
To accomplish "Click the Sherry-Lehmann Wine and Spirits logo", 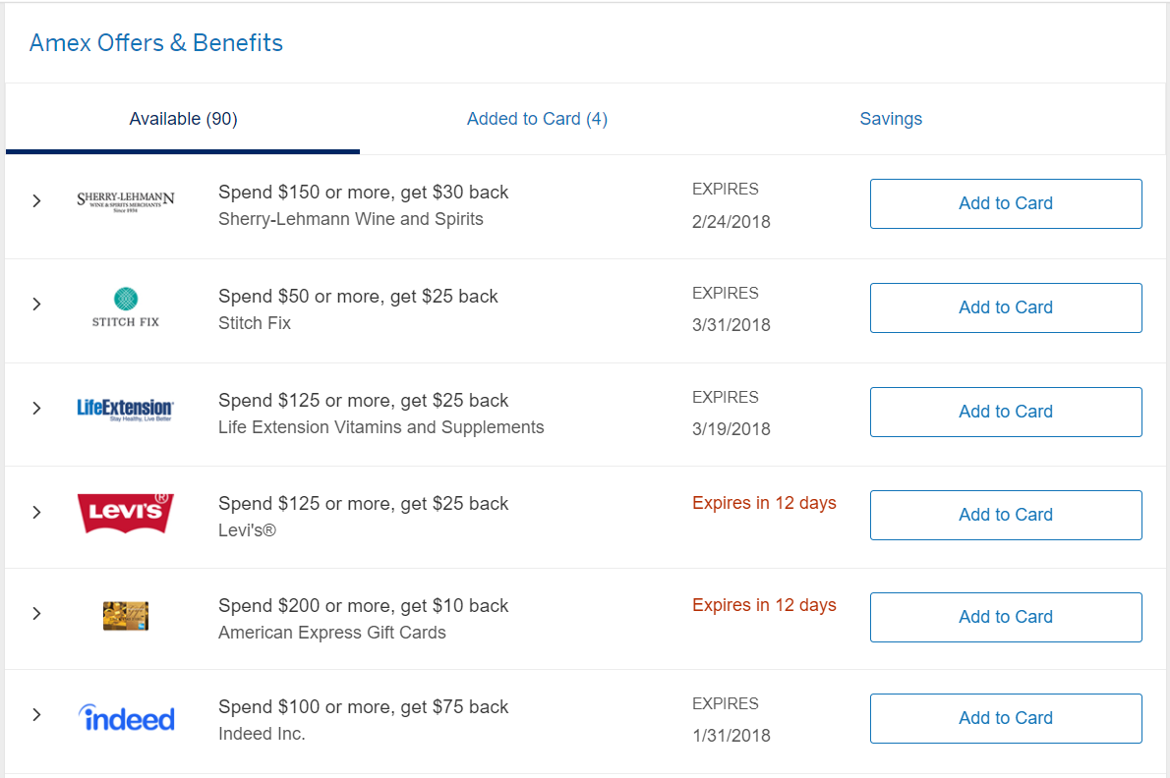I will 126,200.
